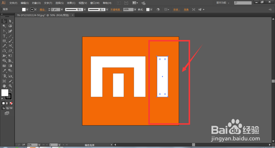The width and height of the screenshot is (275, 148).
Task: Select the Type tool
Action: pos(4,36)
